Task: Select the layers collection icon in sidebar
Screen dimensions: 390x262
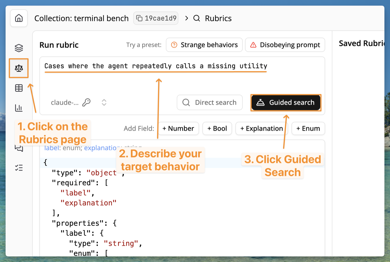Action: coord(19,48)
